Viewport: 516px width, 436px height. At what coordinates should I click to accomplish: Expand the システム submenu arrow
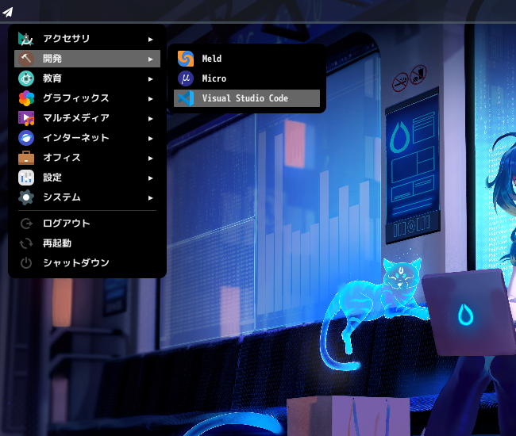pyautogui.click(x=150, y=198)
